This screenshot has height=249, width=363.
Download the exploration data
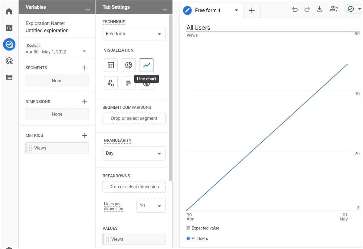click(319, 9)
